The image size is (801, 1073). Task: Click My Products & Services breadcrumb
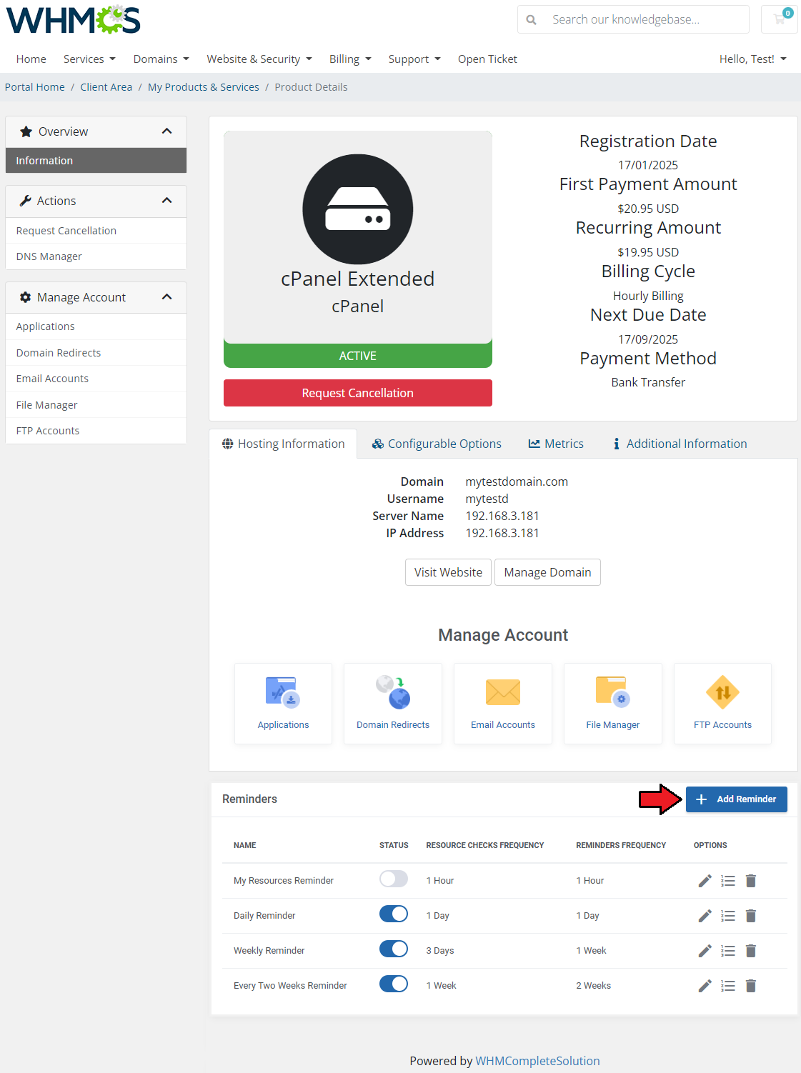tap(204, 87)
